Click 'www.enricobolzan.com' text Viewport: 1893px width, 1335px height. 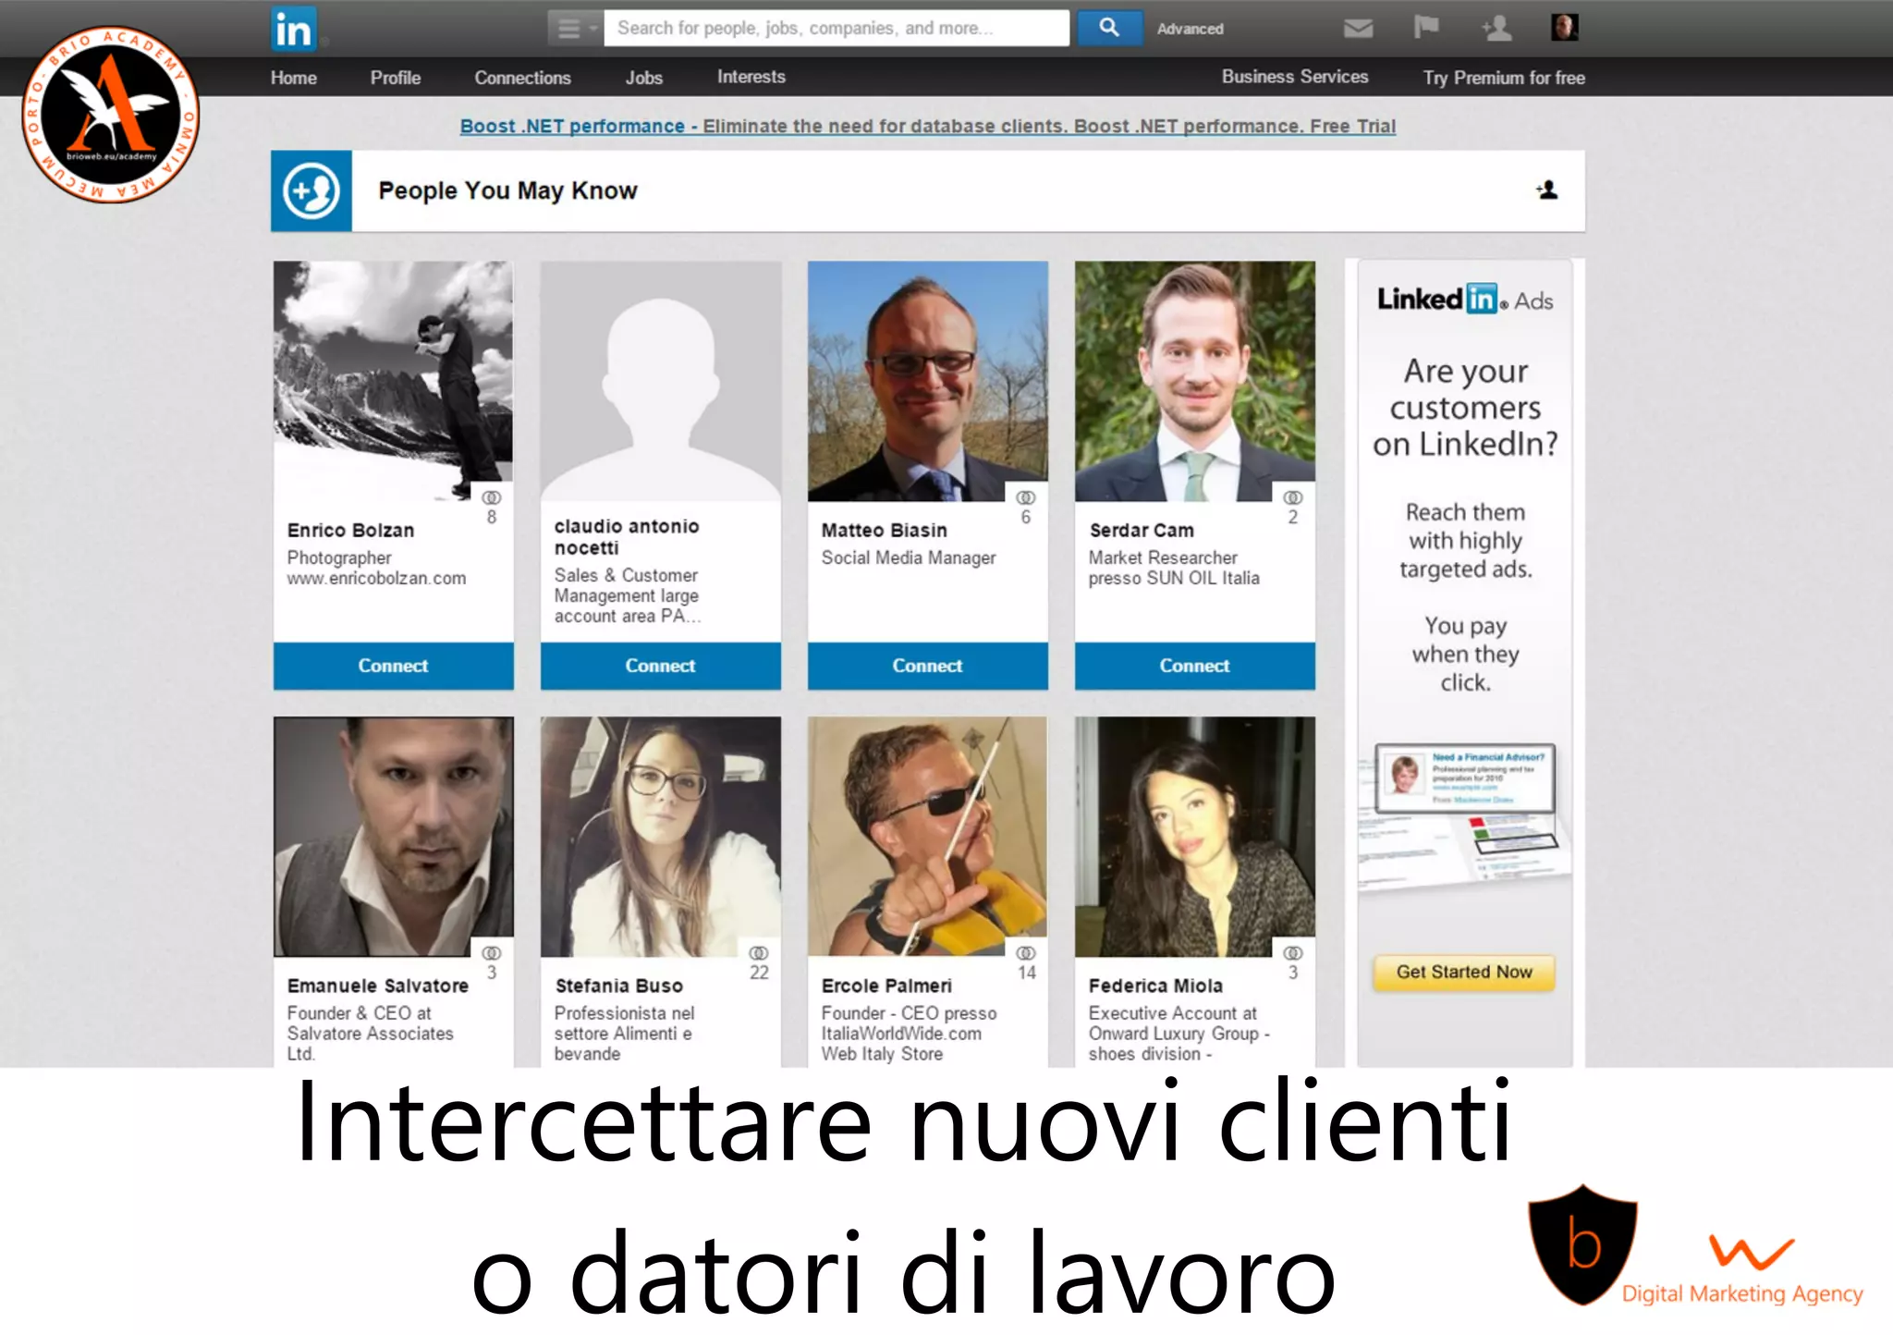click(x=376, y=579)
